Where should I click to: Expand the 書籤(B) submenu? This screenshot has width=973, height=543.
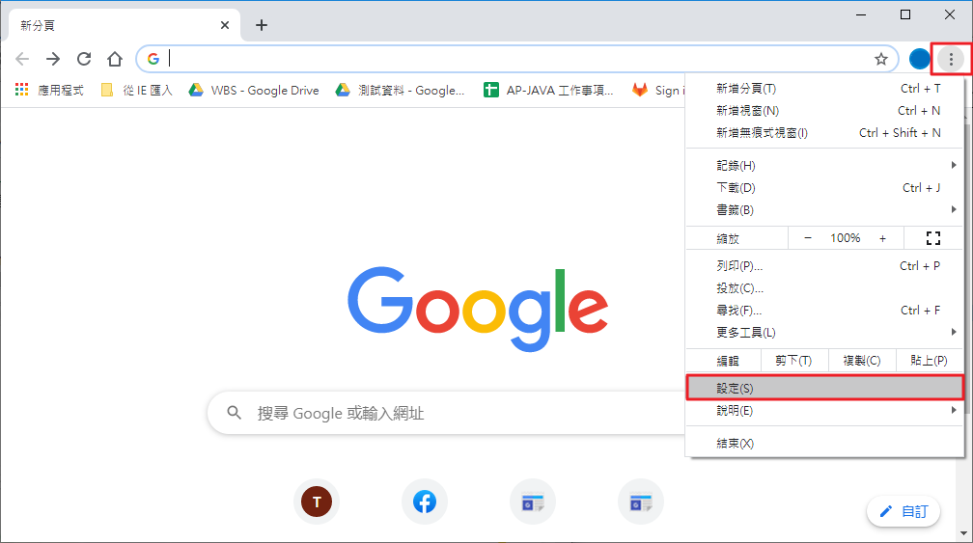point(825,210)
